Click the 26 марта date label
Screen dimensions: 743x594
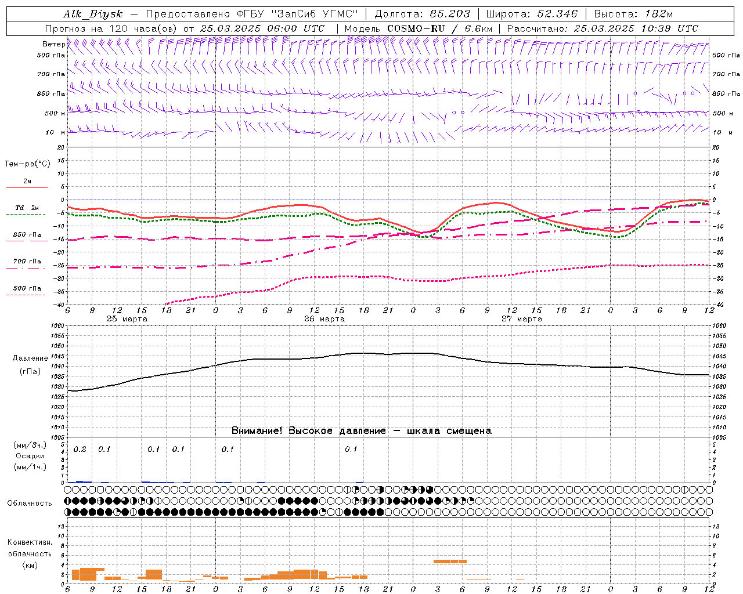(x=324, y=319)
